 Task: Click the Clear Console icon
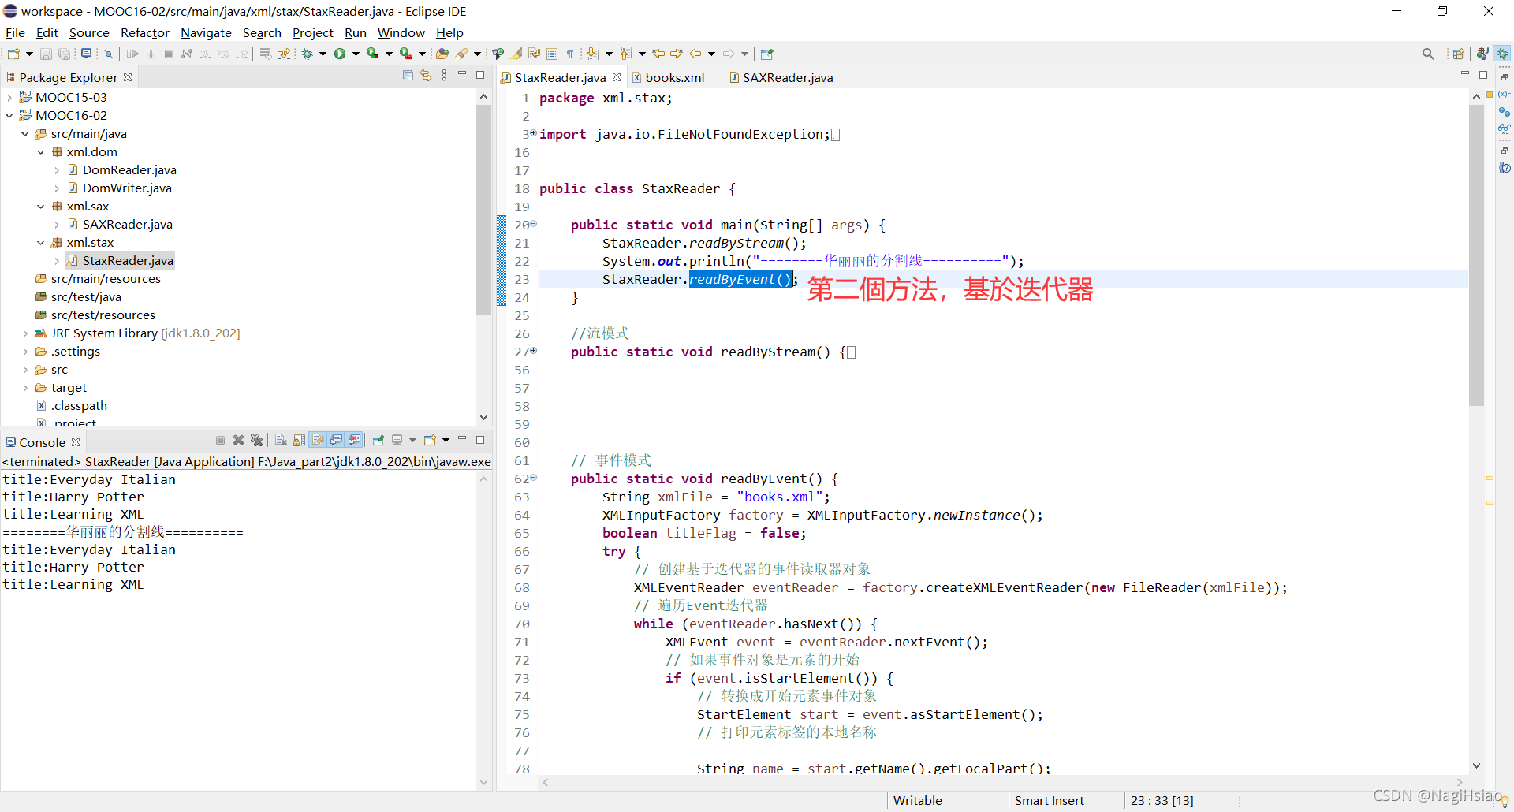coord(281,440)
